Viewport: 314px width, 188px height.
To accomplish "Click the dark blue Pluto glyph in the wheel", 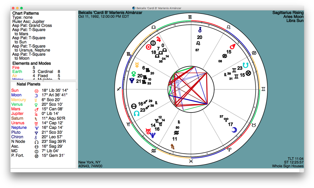I will (x=132, y=80).
